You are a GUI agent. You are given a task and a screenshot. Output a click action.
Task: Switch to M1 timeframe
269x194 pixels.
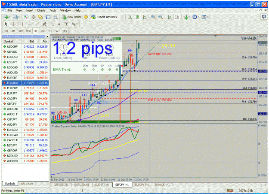[6, 31]
